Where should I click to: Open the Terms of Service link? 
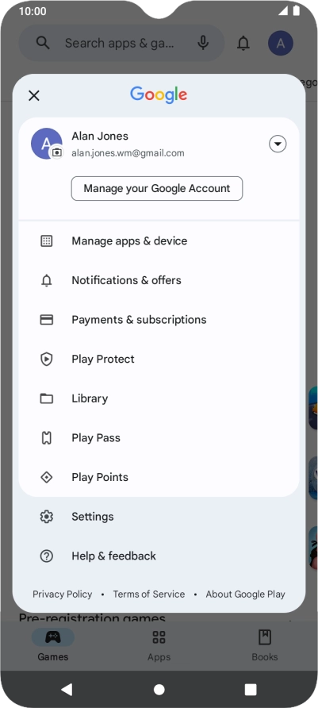[x=149, y=594]
